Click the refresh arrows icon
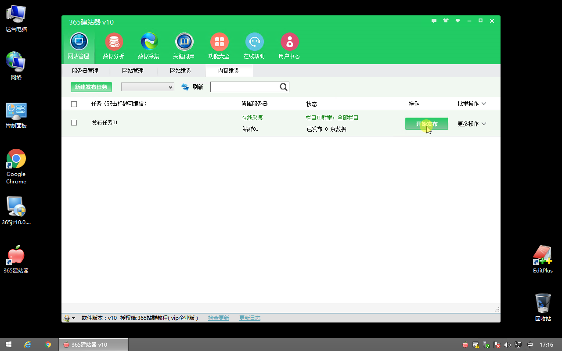The image size is (562, 351). tap(185, 87)
